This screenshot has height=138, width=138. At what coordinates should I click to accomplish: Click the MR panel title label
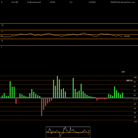[x=123, y=72]
